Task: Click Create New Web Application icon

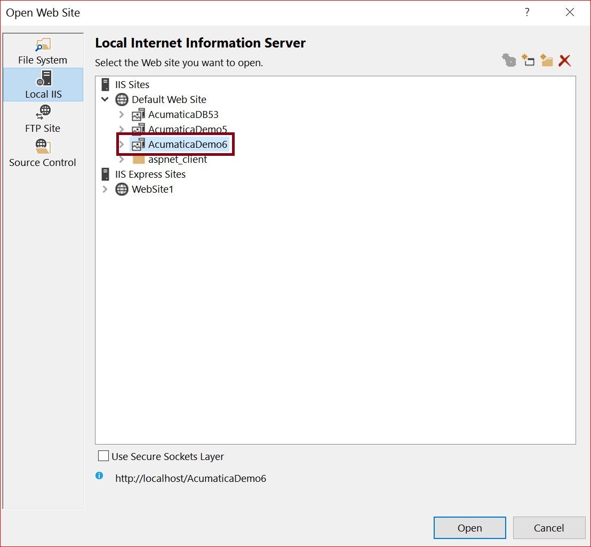Action: coord(528,60)
